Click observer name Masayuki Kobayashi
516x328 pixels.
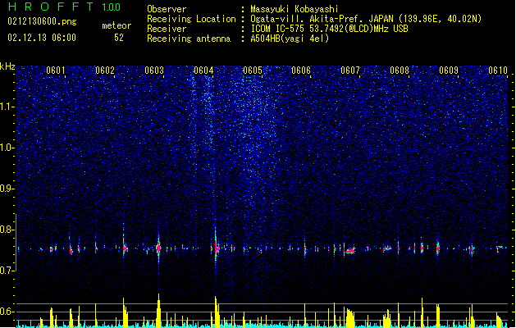tap(295, 9)
